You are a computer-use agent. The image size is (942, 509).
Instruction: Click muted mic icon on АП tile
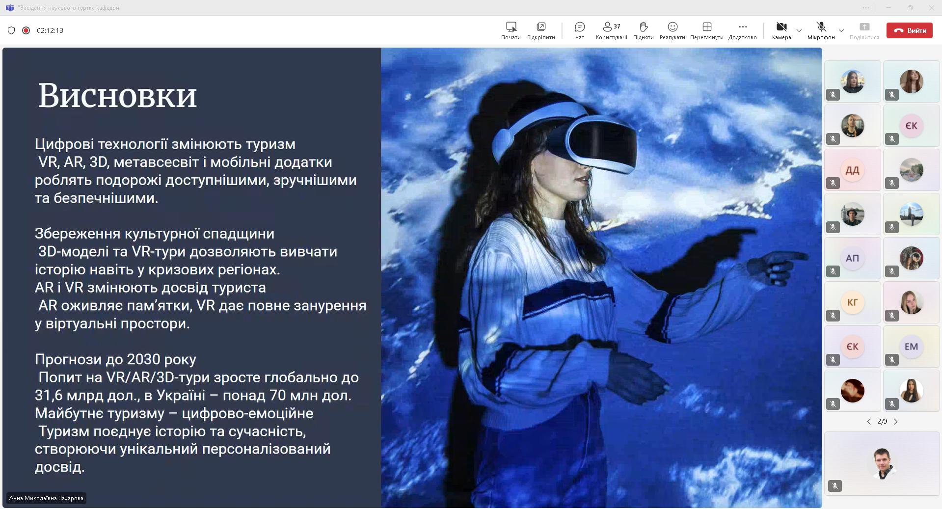pos(833,271)
